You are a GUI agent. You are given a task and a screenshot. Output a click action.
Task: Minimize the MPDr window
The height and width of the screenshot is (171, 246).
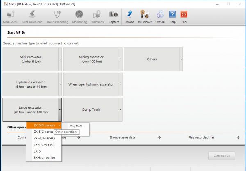click(x=217, y=4)
